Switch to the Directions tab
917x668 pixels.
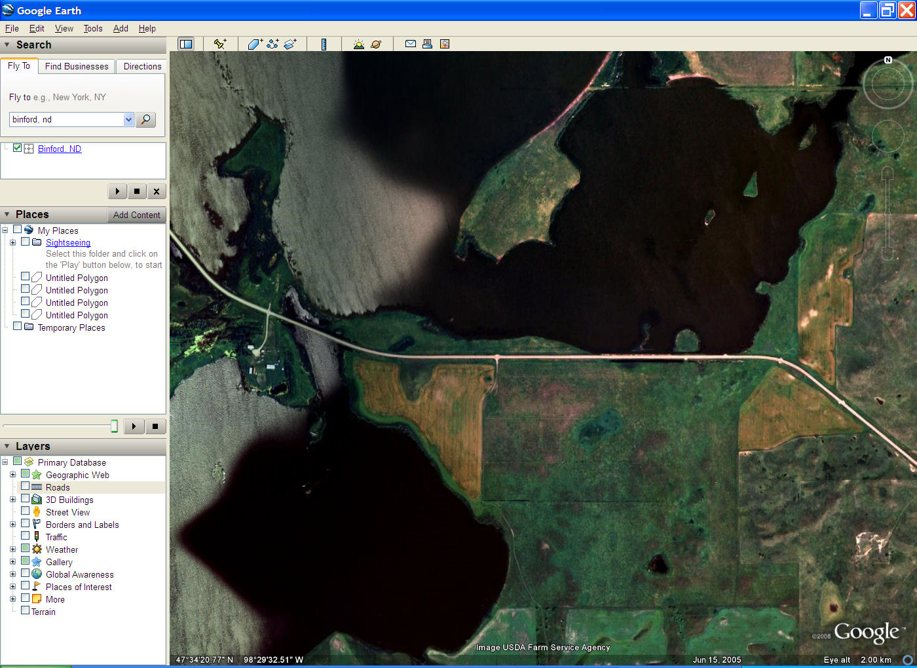coord(142,66)
